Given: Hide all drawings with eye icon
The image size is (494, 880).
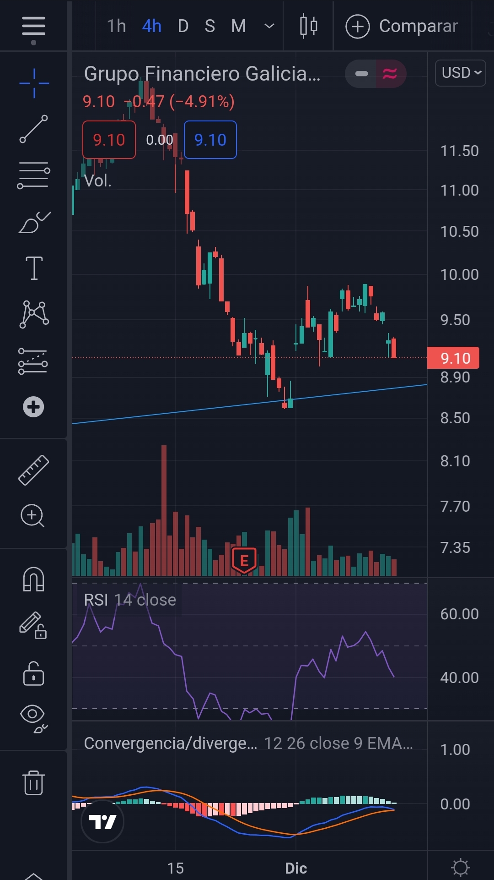Looking at the screenshot, I should pos(33,717).
